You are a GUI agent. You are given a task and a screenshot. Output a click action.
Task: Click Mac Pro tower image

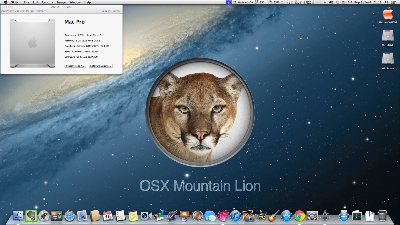tap(32, 43)
